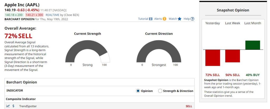Open Alerts via the orange exclamation icon
This screenshot has height=109, width=270.
click(165, 19)
